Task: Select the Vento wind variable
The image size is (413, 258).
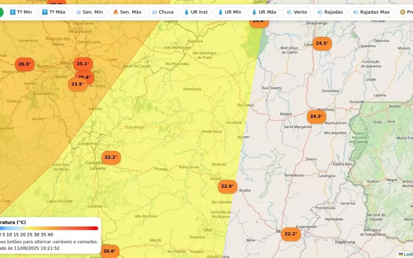Action: [296, 12]
